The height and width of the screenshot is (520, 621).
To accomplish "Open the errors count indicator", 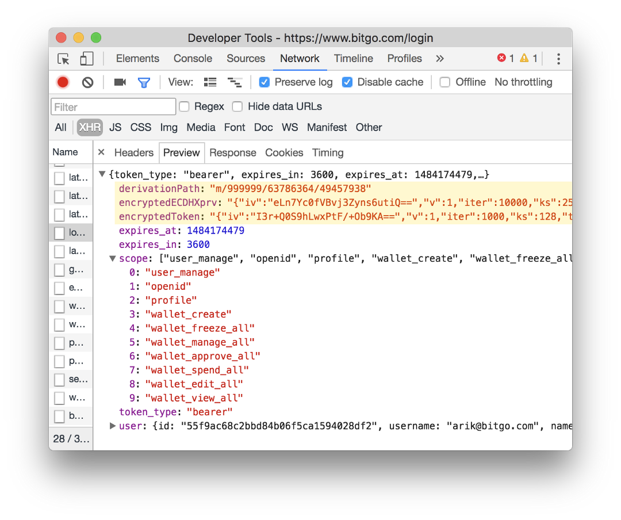I will point(506,58).
